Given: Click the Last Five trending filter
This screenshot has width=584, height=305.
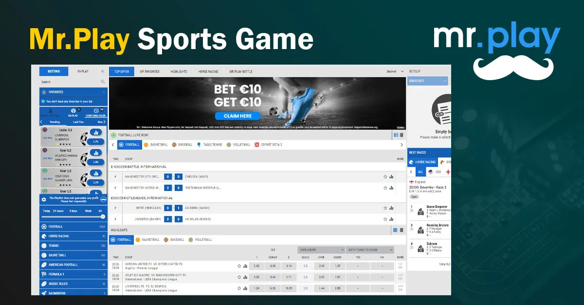Looking at the screenshot, I should pos(78,122).
